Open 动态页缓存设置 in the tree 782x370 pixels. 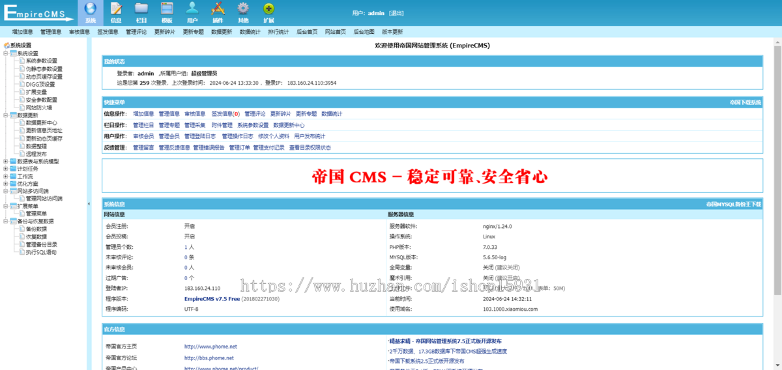click(x=44, y=76)
